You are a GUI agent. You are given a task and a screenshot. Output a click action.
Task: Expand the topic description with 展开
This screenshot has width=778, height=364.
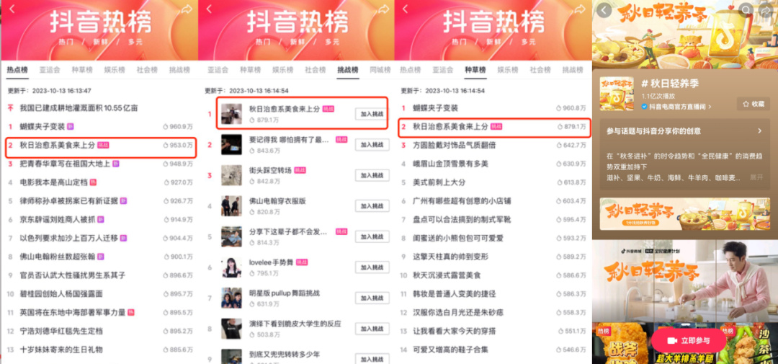point(756,177)
